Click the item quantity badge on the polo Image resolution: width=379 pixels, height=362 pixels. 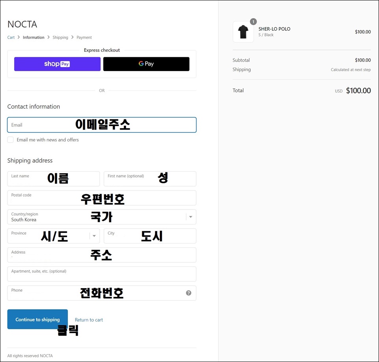tap(253, 22)
